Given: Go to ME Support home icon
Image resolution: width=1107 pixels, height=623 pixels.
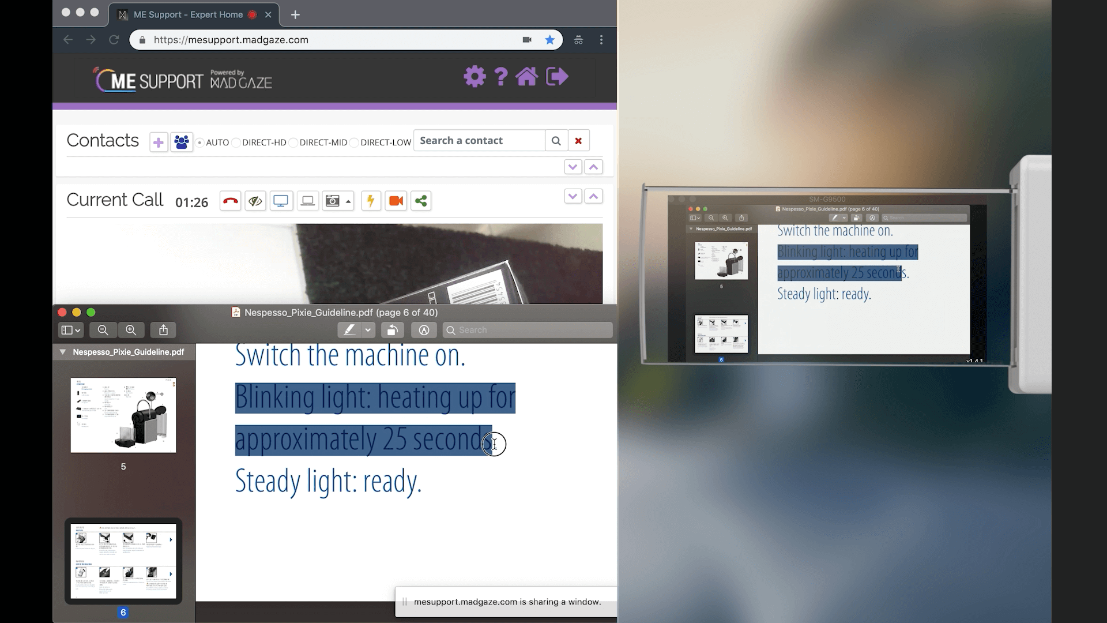Looking at the screenshot, I should (526, 77).
